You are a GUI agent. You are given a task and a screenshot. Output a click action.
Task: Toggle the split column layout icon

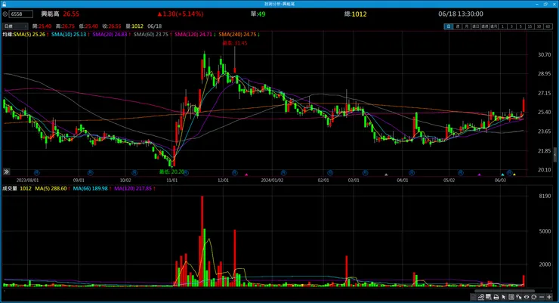click(x=511, y=297)
